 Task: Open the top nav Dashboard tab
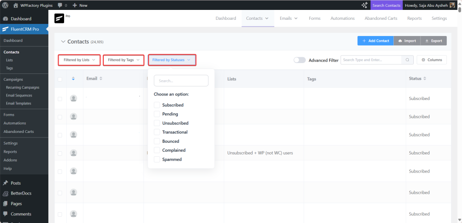pyautogui.click(x=226, y=18)
